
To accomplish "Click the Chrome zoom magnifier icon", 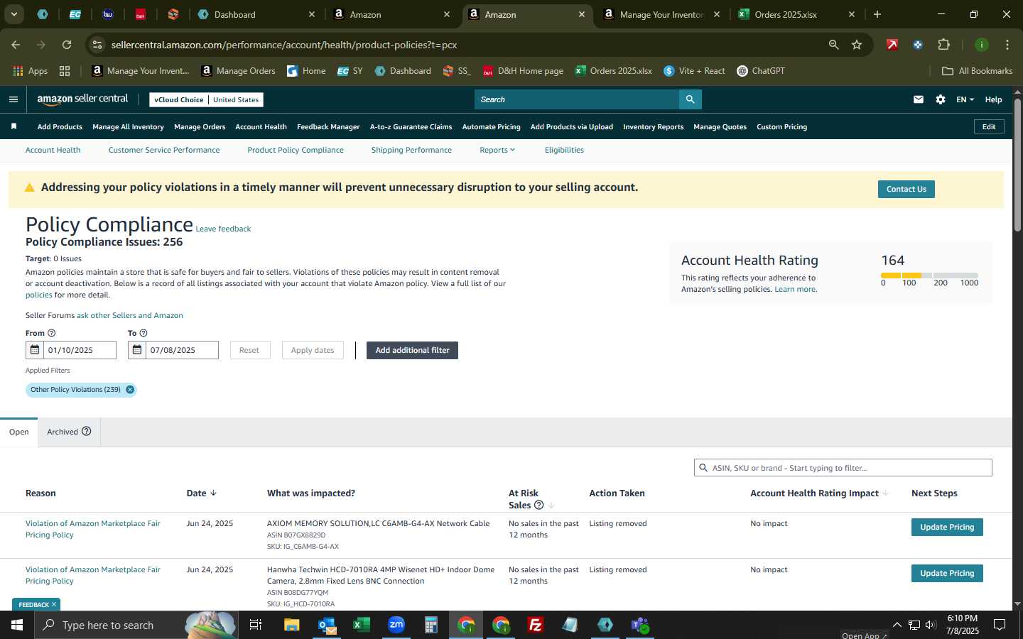I will click(834, 45).
